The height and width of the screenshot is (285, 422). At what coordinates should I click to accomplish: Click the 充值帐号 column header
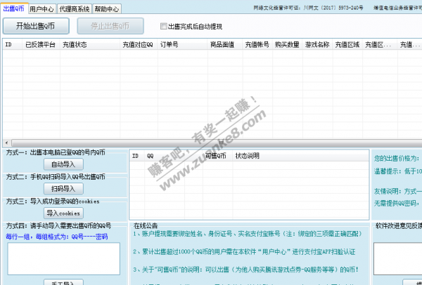click(x=257, y=45)
